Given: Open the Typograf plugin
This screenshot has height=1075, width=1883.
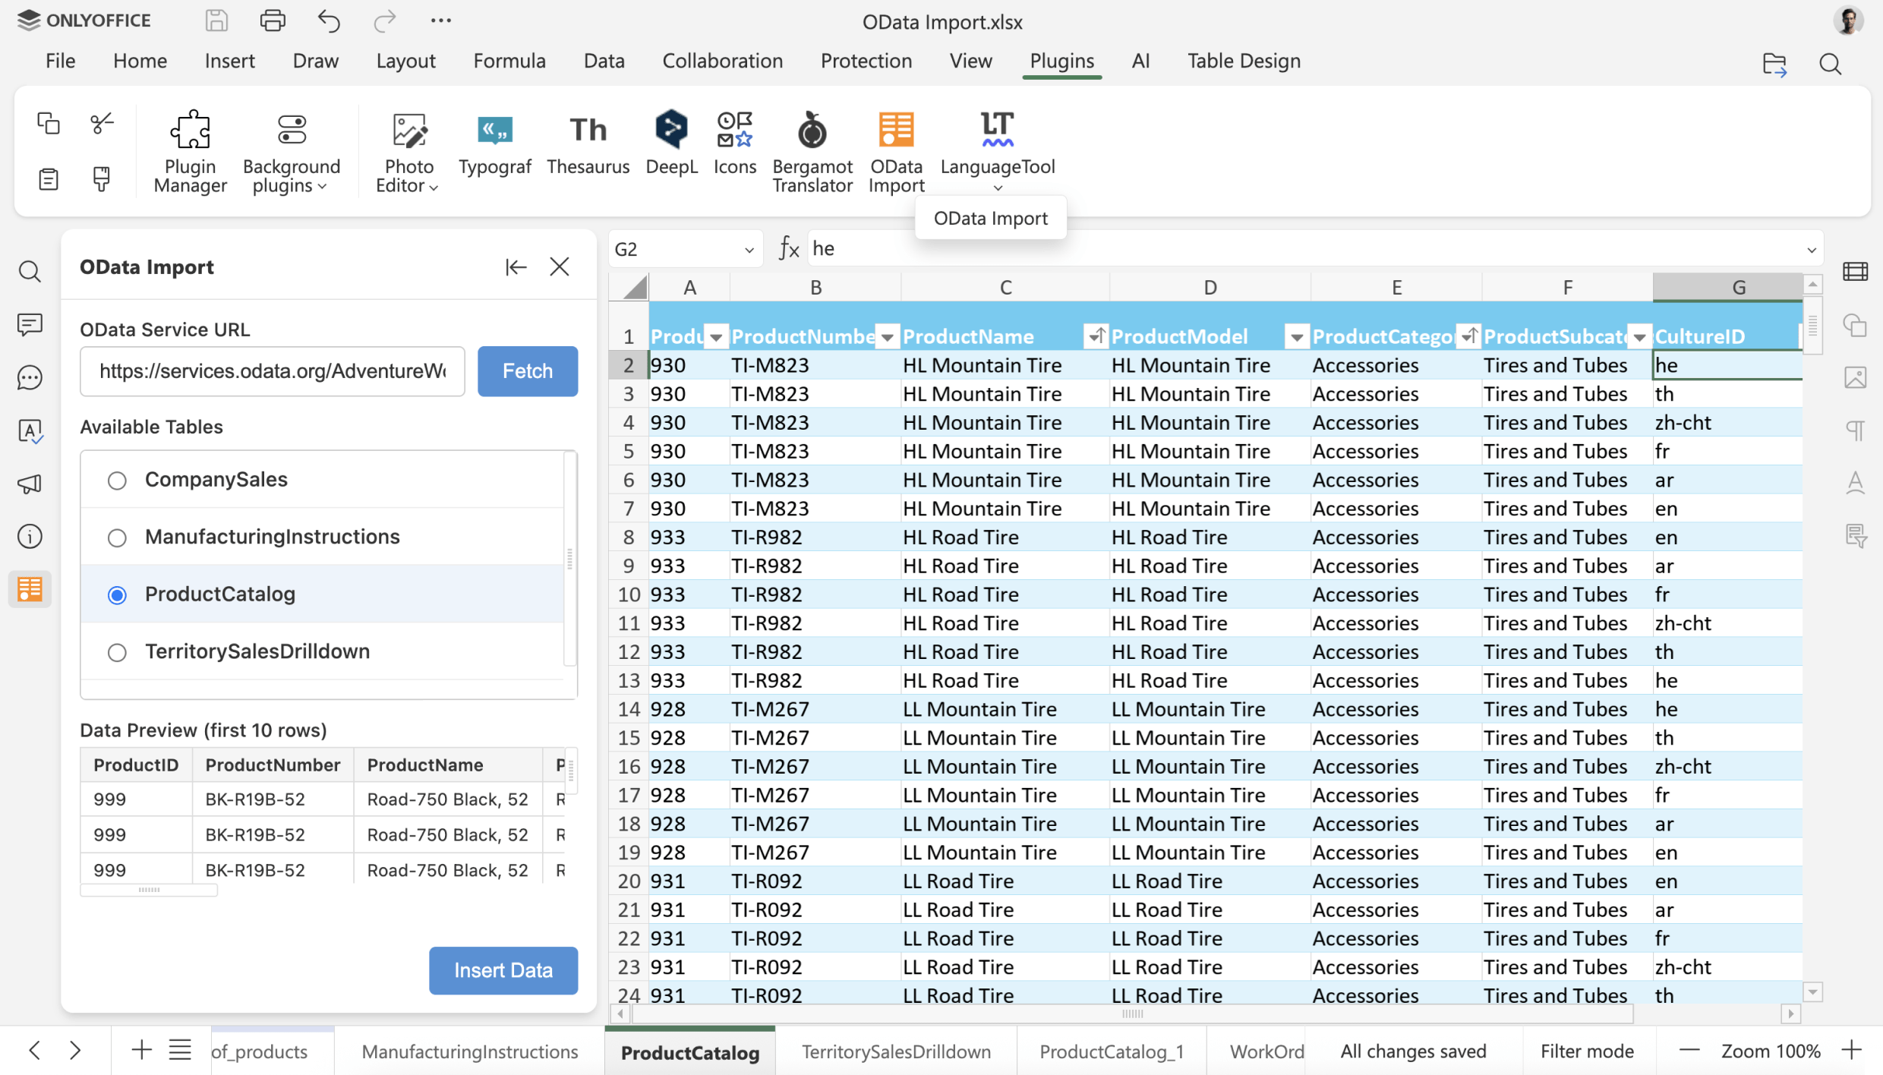Looking at the screenshot, I should click(x=494, y=142).
